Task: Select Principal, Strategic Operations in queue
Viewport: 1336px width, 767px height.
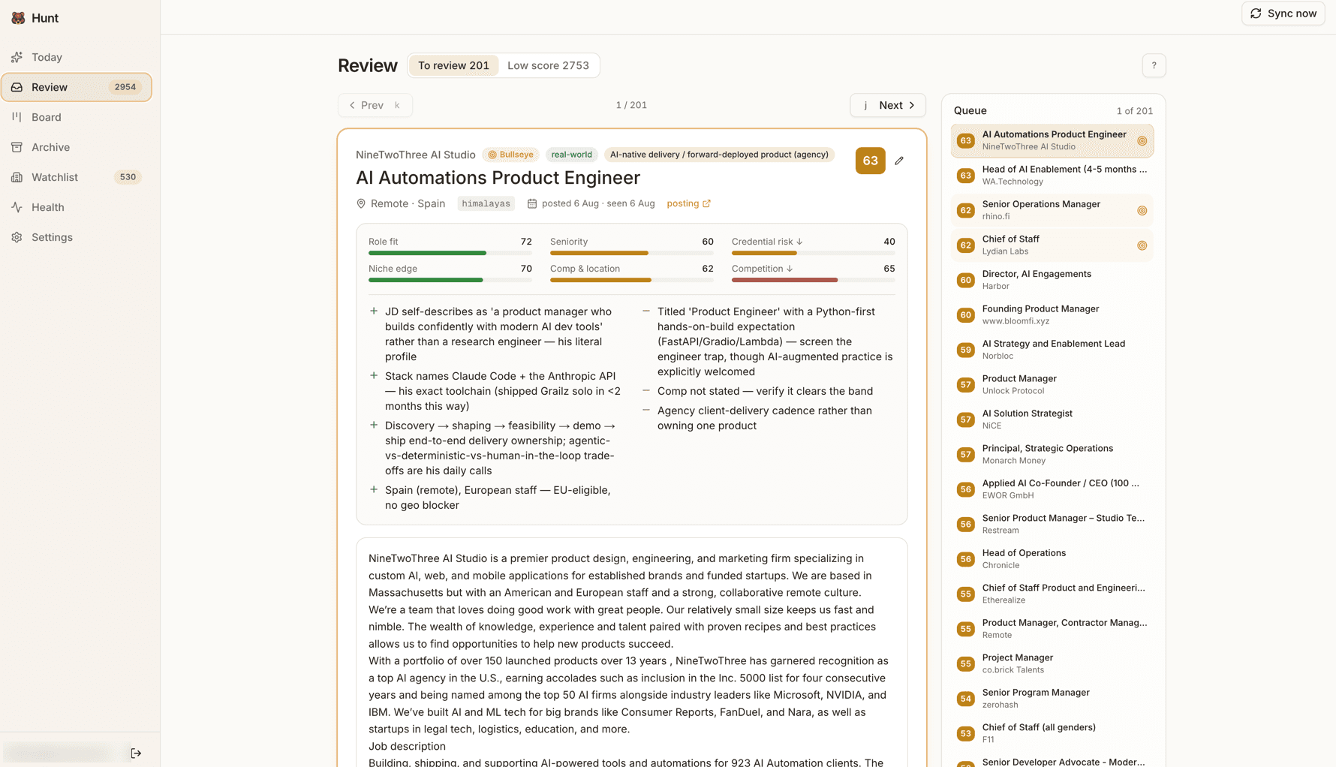Action: point(1052,454)
